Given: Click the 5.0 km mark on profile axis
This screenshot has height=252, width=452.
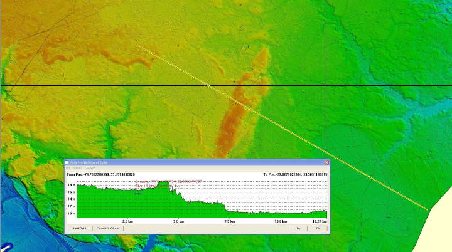Looking at the screenshot, I should pos(178,221).
